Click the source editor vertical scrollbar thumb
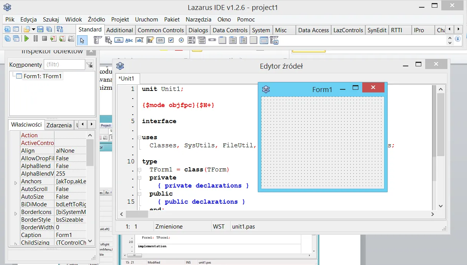This screenshot has height=265, width=467. click(441, 124)
